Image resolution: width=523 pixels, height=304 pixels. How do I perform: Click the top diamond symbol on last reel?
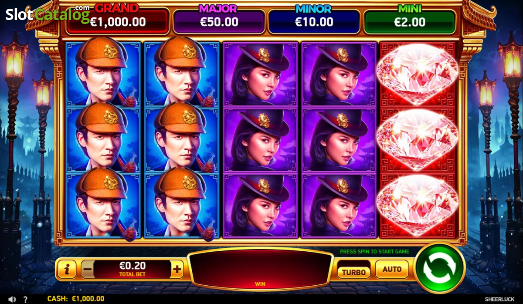418,74
